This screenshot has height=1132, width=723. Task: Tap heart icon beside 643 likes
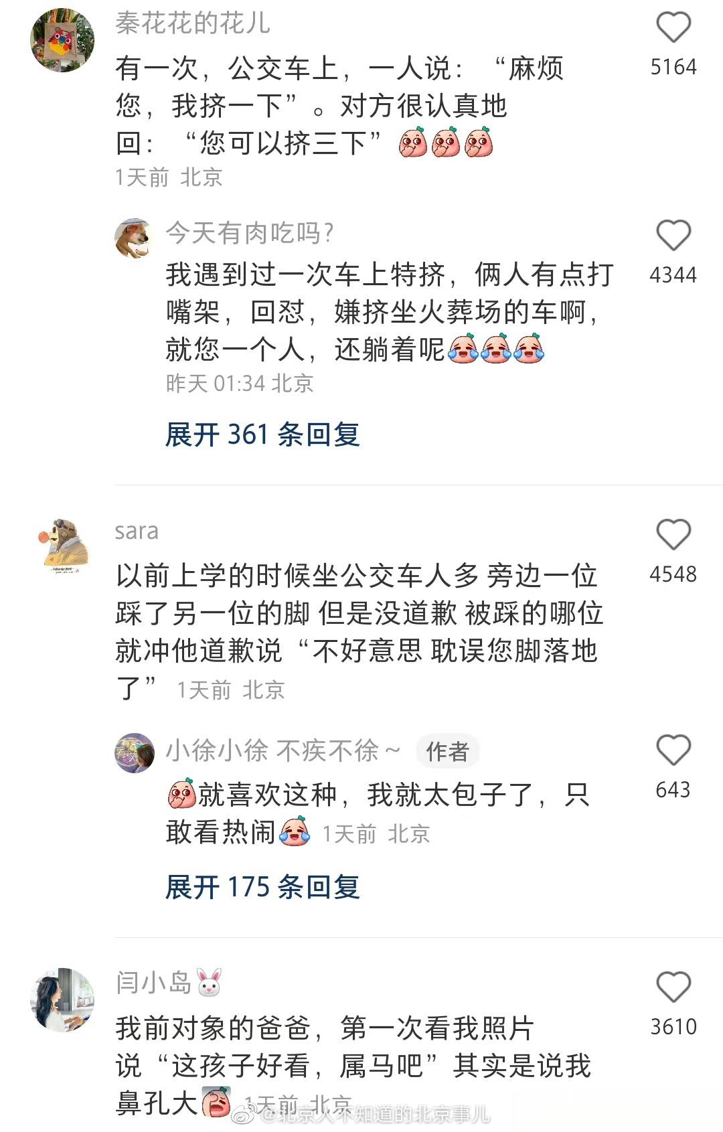tap(673, 750)
